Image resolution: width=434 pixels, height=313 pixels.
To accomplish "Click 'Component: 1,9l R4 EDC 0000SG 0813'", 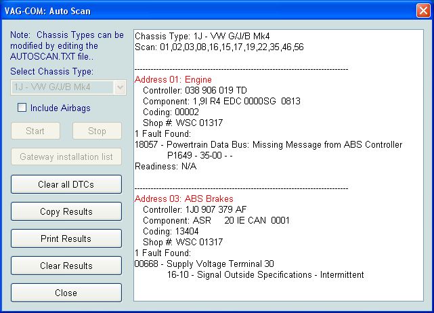I will [221, 101].
